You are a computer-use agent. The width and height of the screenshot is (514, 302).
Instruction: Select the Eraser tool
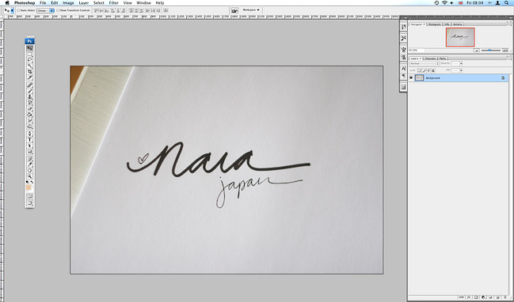(29, 108)
